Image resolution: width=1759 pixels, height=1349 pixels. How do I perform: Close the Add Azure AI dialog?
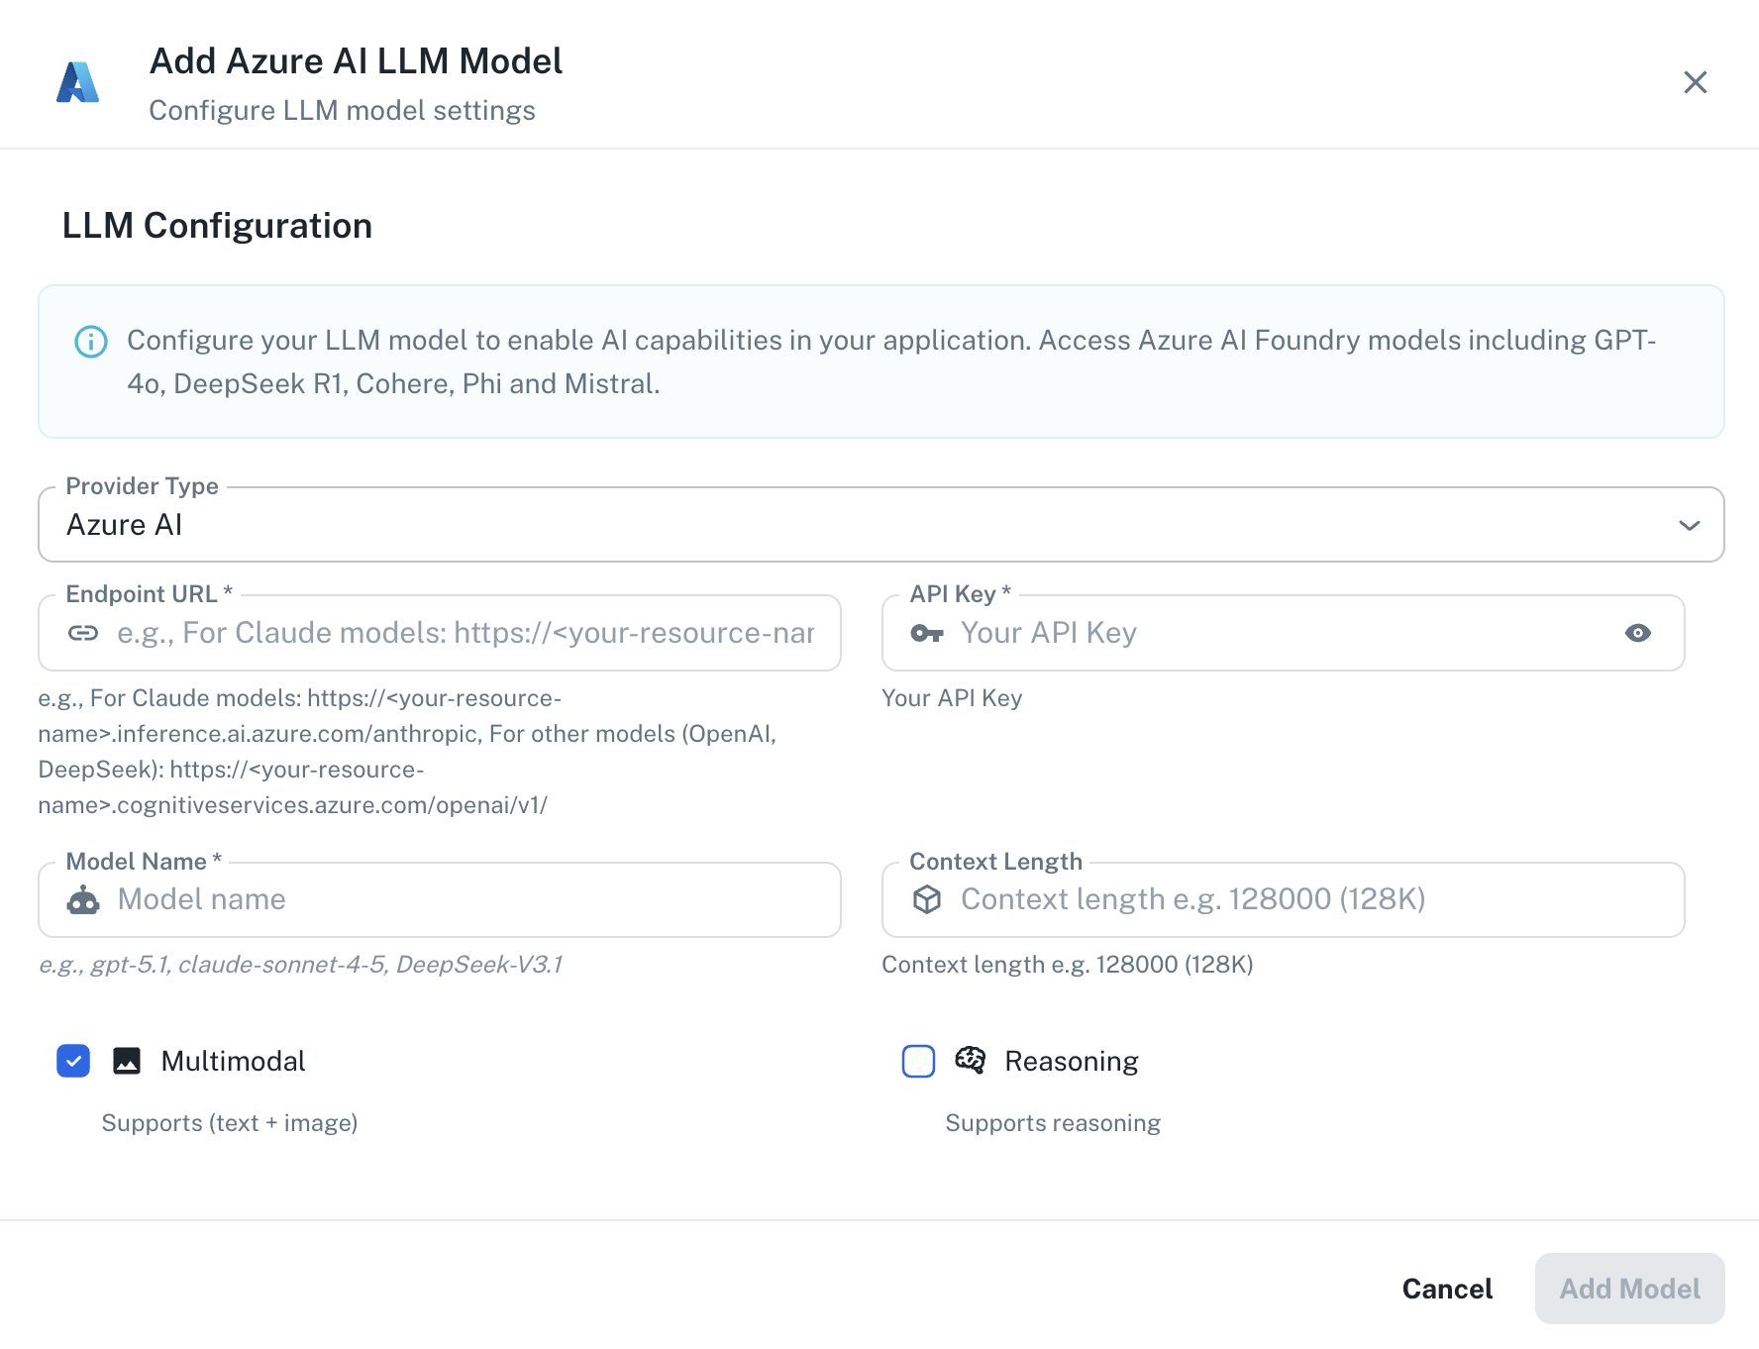1696,82
